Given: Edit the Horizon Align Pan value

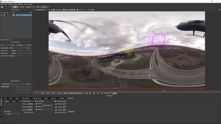Looking at the screenshot, I should tap(30, 107).
